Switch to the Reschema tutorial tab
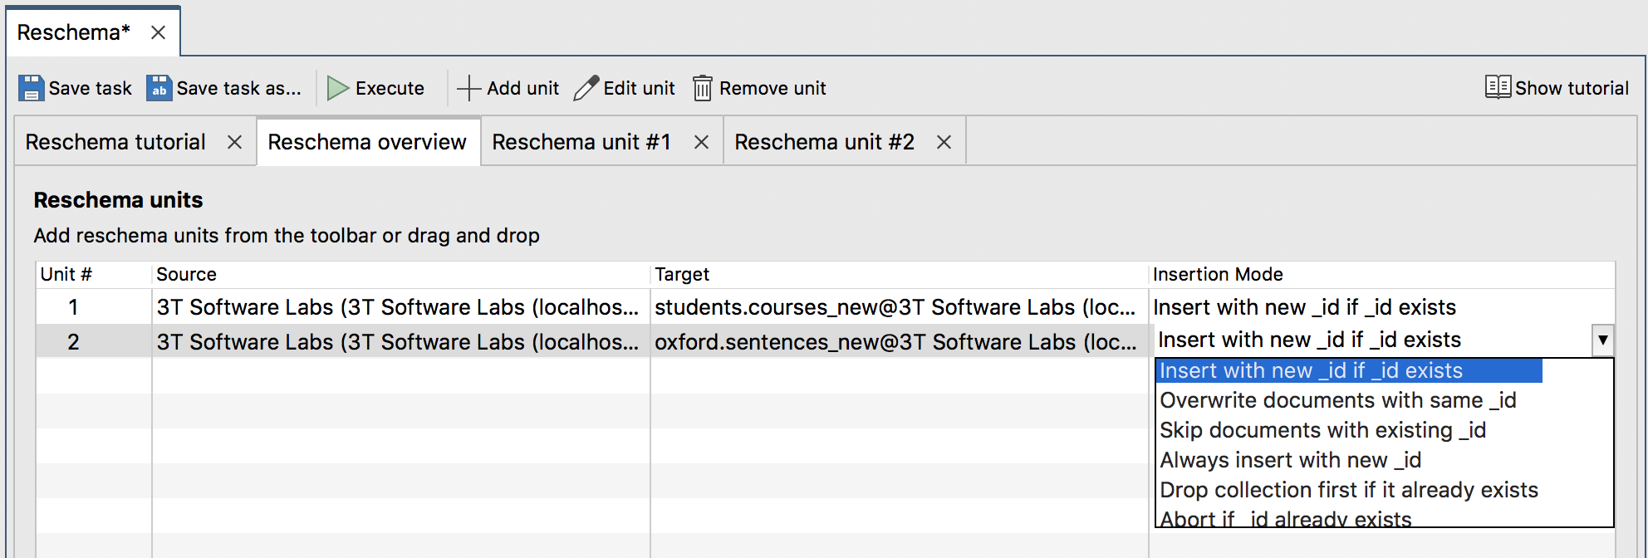This screenshot has height=558, width=1648. point(115,141)
